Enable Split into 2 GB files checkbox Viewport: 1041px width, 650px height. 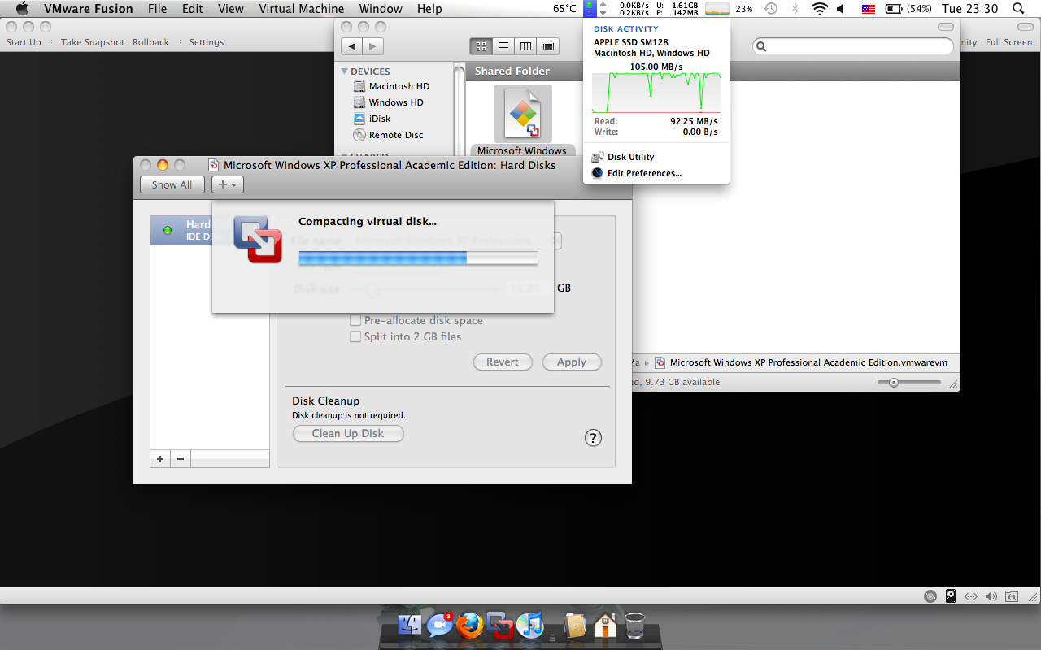click(355, 336)
